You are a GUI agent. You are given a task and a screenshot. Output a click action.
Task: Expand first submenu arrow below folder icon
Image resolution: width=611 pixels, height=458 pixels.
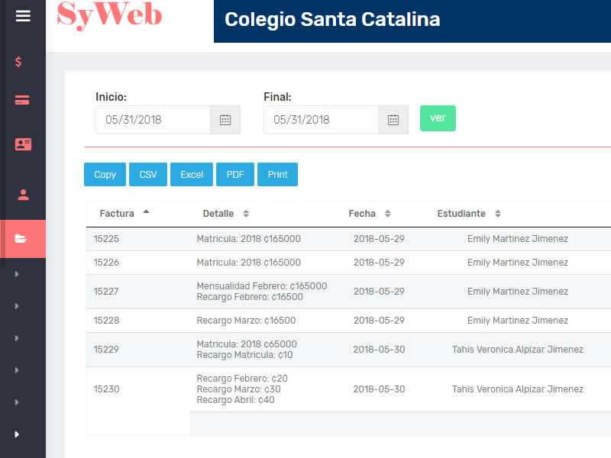[16, 274]
